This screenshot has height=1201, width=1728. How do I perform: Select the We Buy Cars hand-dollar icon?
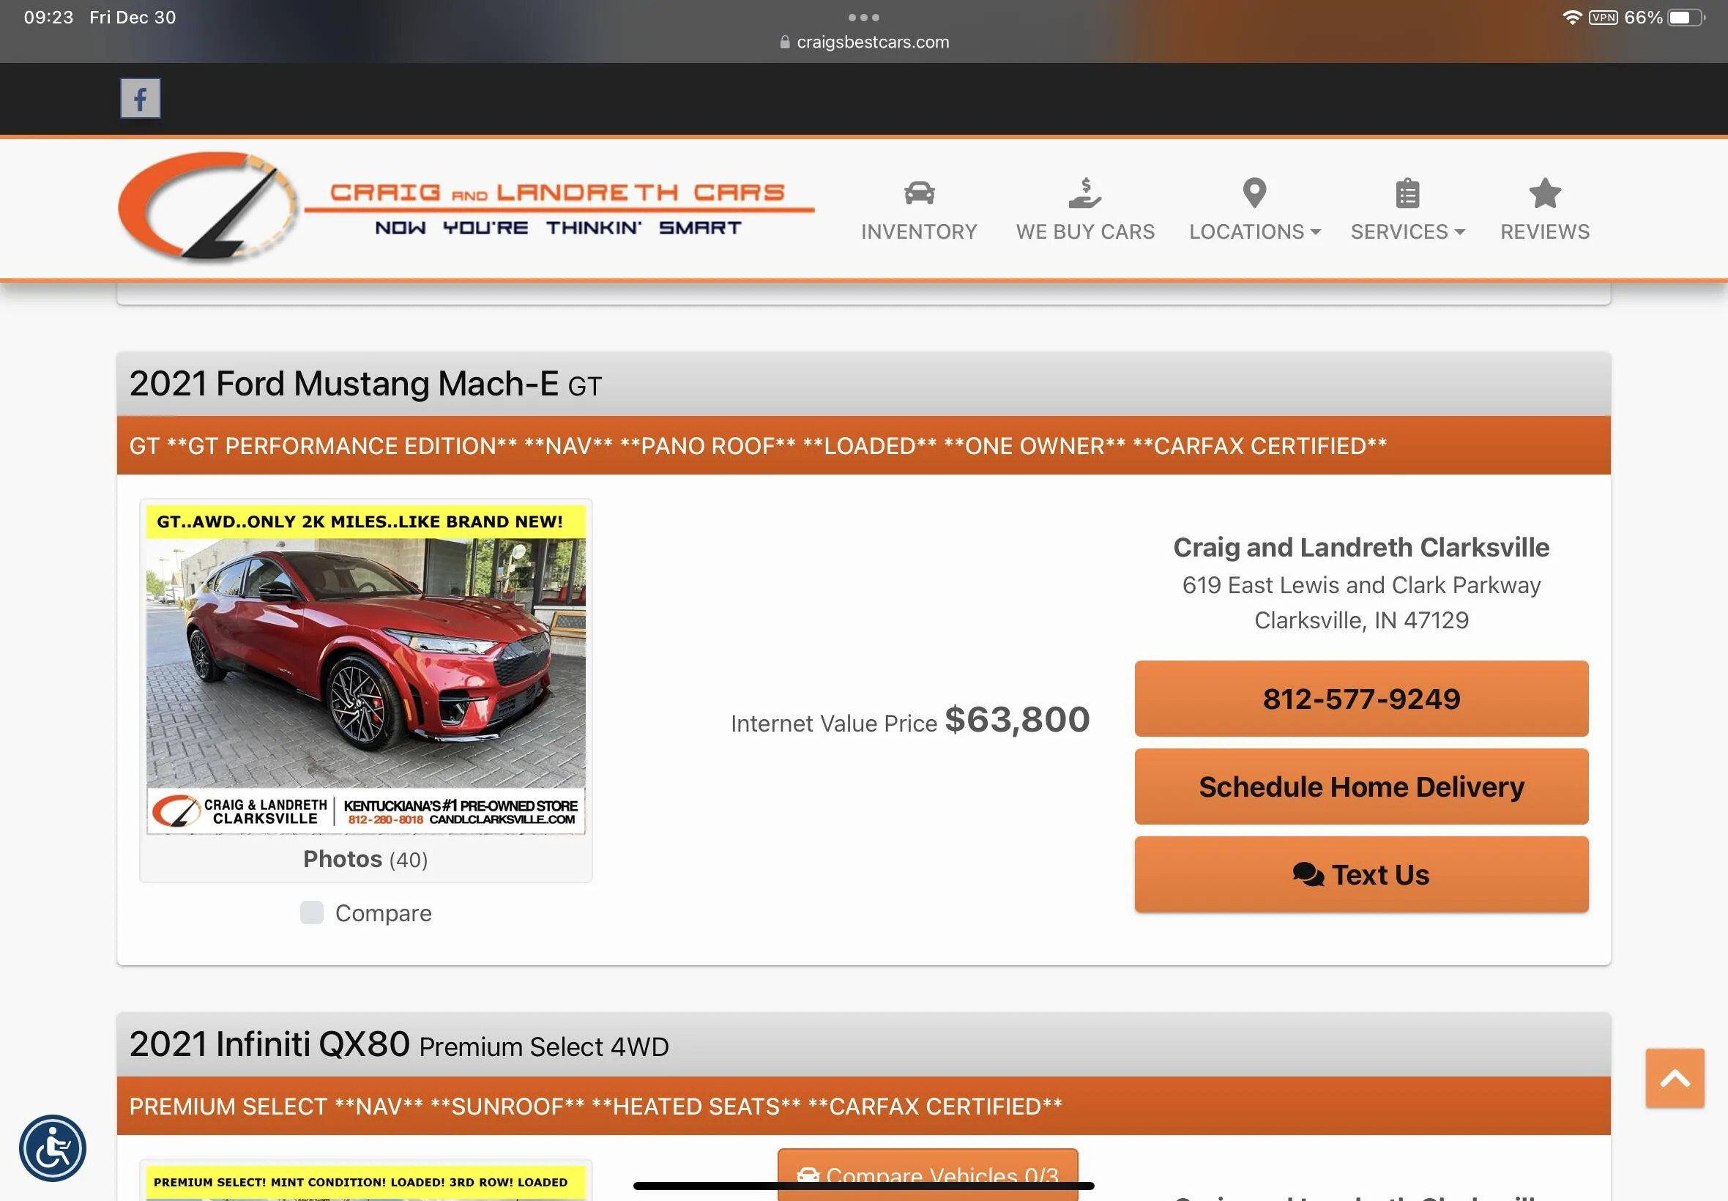pyautogui.click(x=1085, y=193)
